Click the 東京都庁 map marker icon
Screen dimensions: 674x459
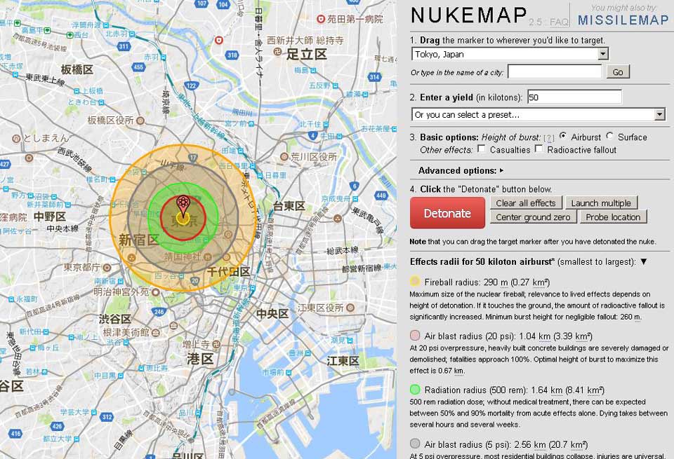pos(107,268)
